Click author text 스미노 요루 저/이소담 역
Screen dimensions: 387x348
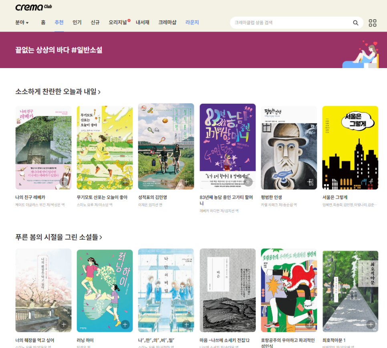point(95,205)
